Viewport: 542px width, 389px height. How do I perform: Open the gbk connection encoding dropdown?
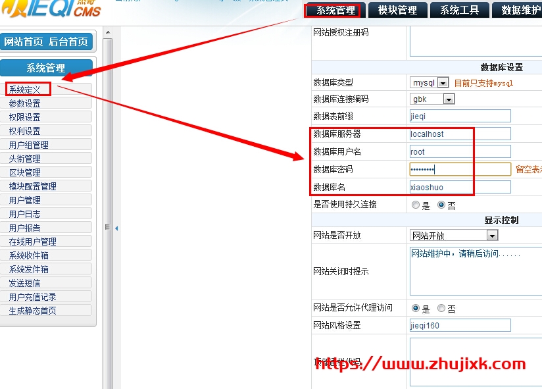point(432,99)
